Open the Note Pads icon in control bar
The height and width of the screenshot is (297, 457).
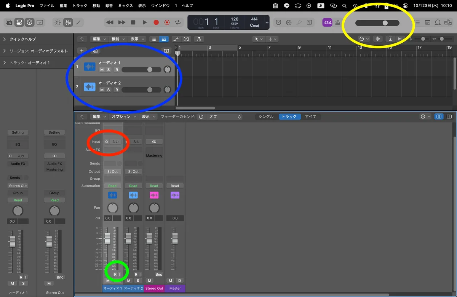pos(428,22)
